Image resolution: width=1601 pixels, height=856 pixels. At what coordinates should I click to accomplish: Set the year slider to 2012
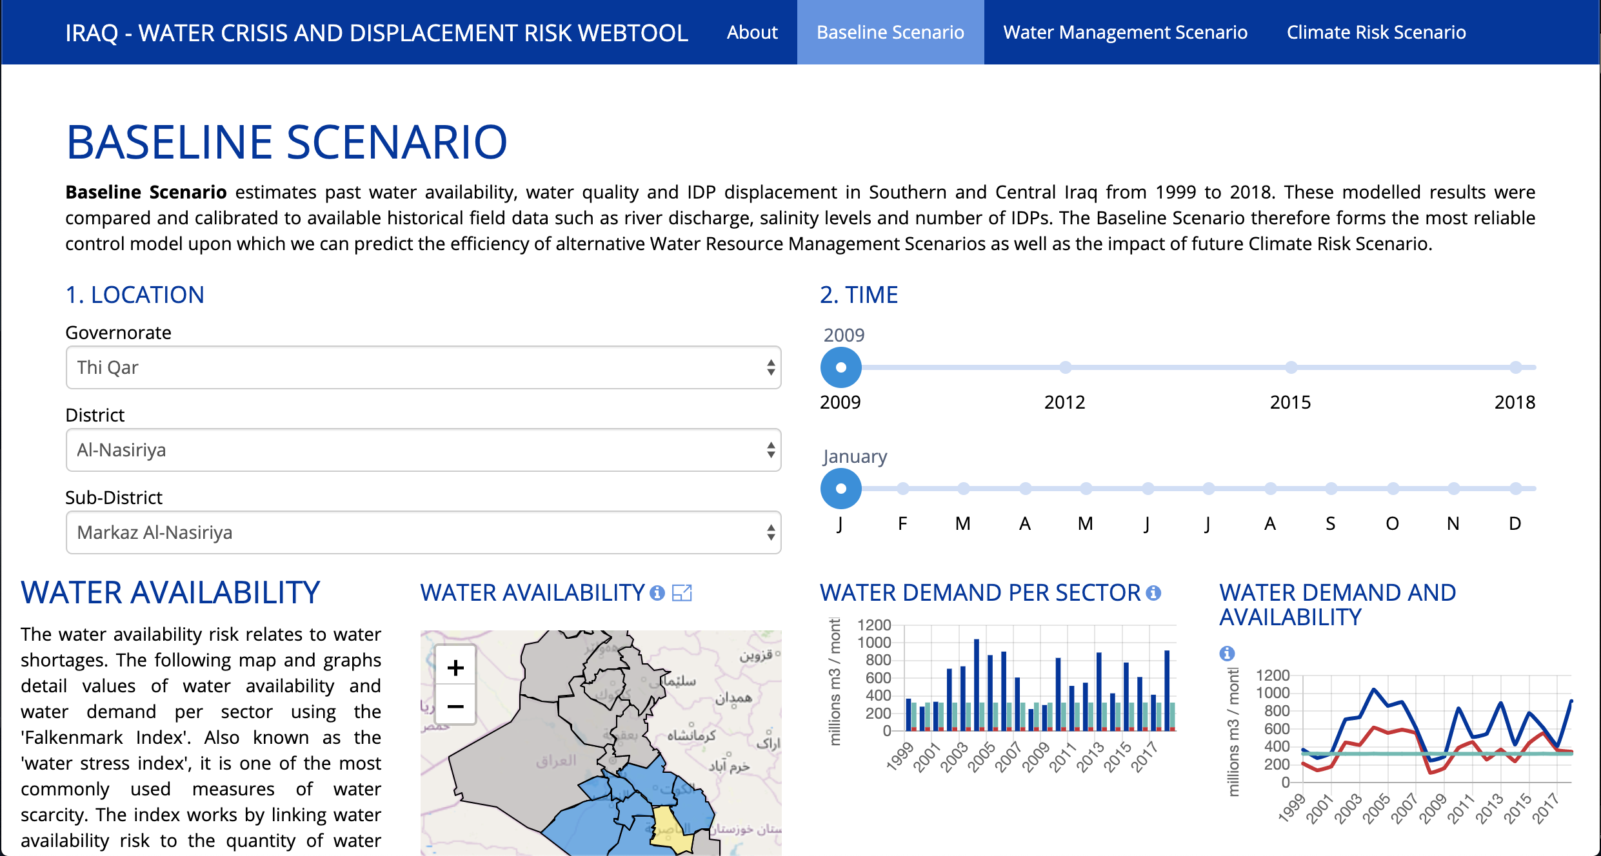point(1066,367)
